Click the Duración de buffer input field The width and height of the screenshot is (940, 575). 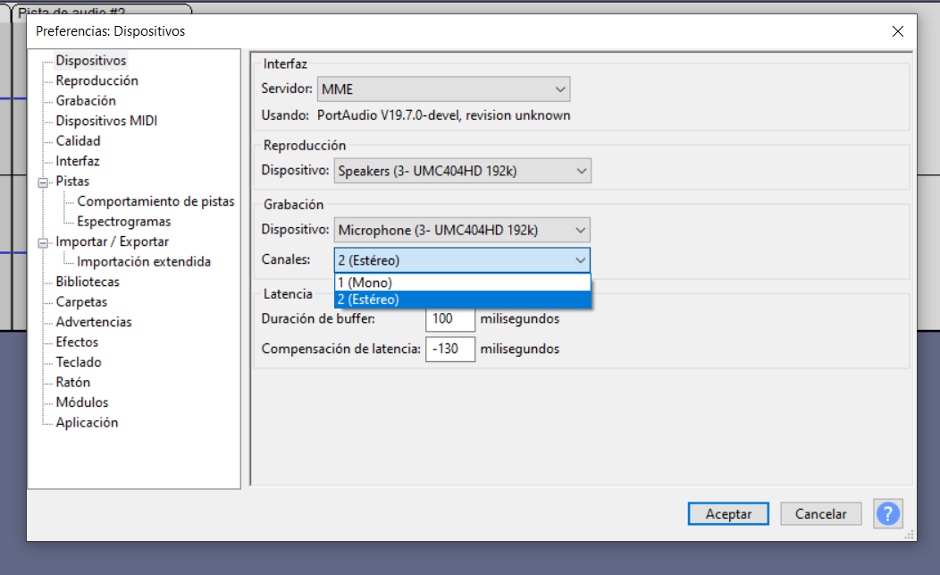pyautogui.click(x=449, y=319)
